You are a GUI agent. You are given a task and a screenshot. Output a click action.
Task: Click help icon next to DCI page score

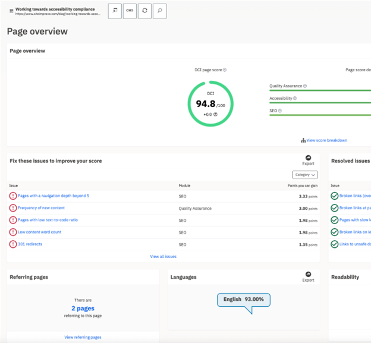[x=225, y=70]
